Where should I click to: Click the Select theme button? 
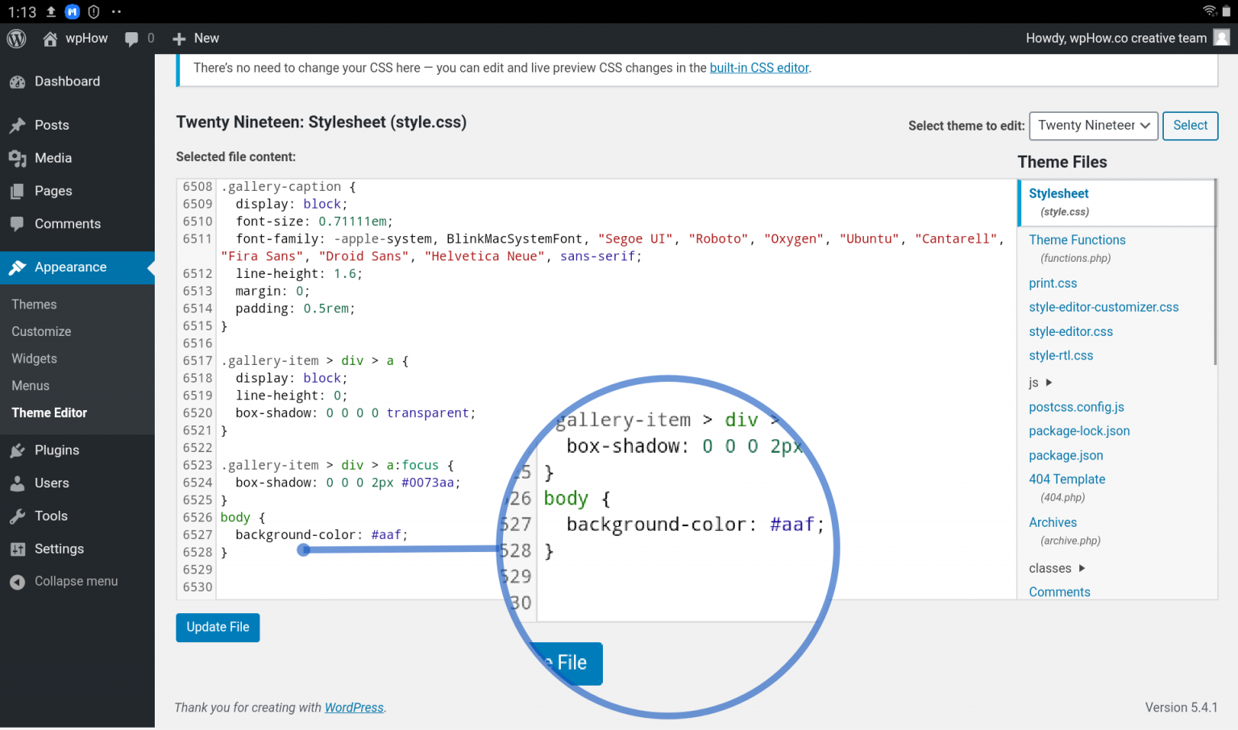1190,126
